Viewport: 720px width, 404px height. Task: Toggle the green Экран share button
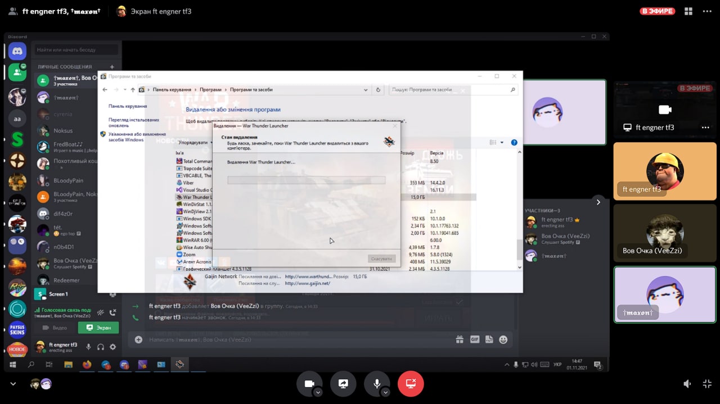tap(98, 328)
